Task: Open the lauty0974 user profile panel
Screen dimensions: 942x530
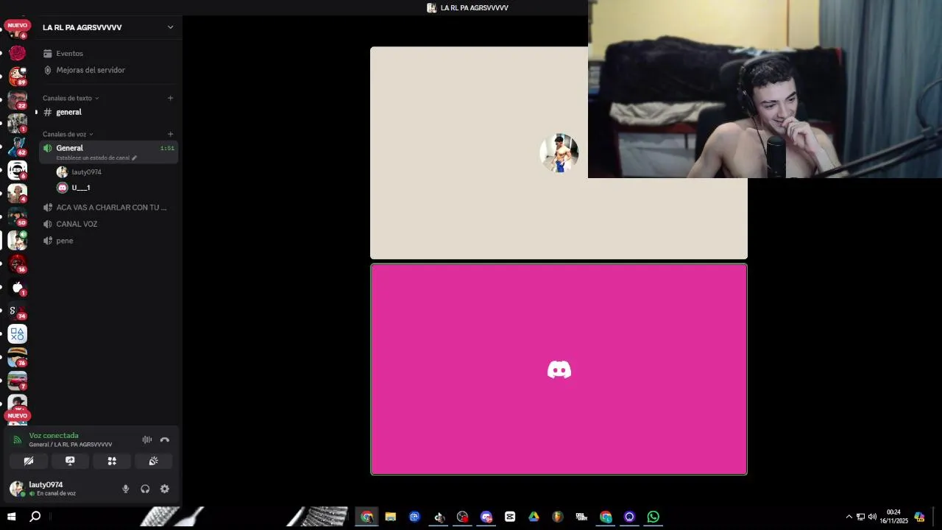Action: click(x=46, y=489)
